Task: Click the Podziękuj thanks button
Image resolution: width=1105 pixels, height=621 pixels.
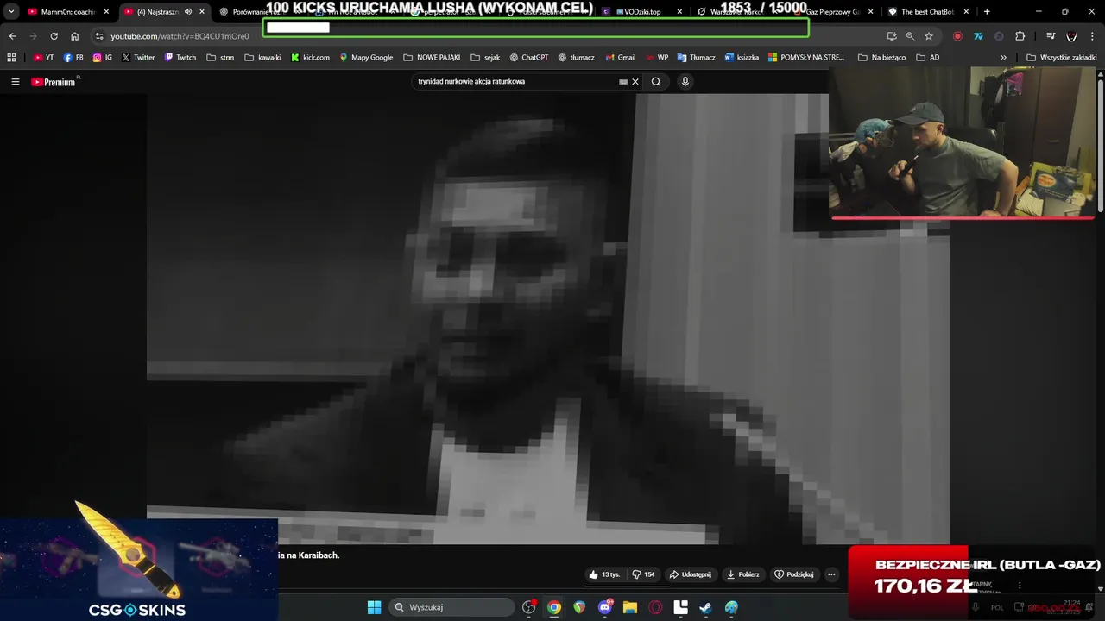Action: tap(794, 574)
